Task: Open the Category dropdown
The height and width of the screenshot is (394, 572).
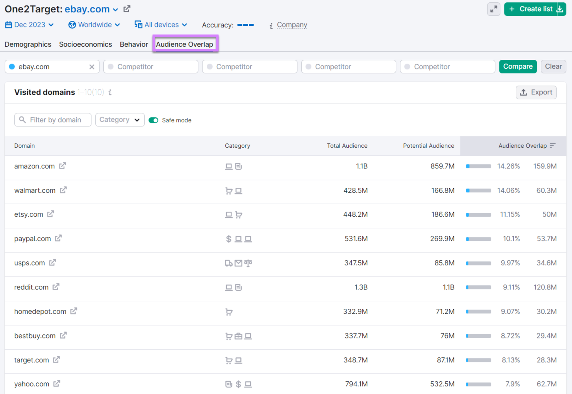Action: (120, 120)
